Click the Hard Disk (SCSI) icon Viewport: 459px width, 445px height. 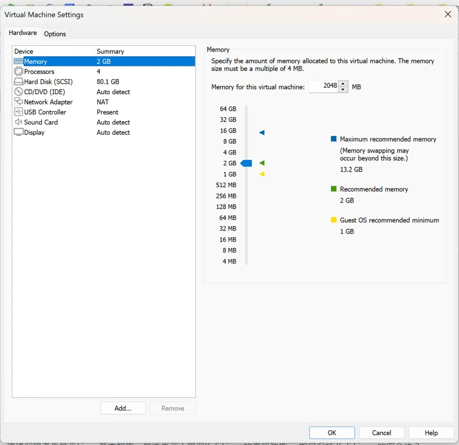tap(18, 82)
